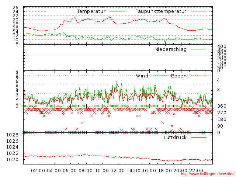This screenshot has width=236, height=177.
Task: Click the 360 wind direction axis label
Action: point(222,106)
